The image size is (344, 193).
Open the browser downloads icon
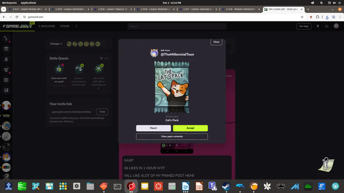[x=327, y=17]
